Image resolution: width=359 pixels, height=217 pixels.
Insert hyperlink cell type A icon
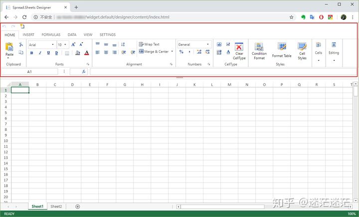pos(228,52)
